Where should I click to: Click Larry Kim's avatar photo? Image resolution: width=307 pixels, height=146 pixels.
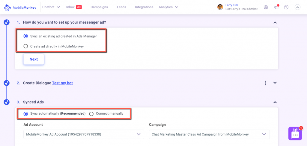click(x=220, y=7)
